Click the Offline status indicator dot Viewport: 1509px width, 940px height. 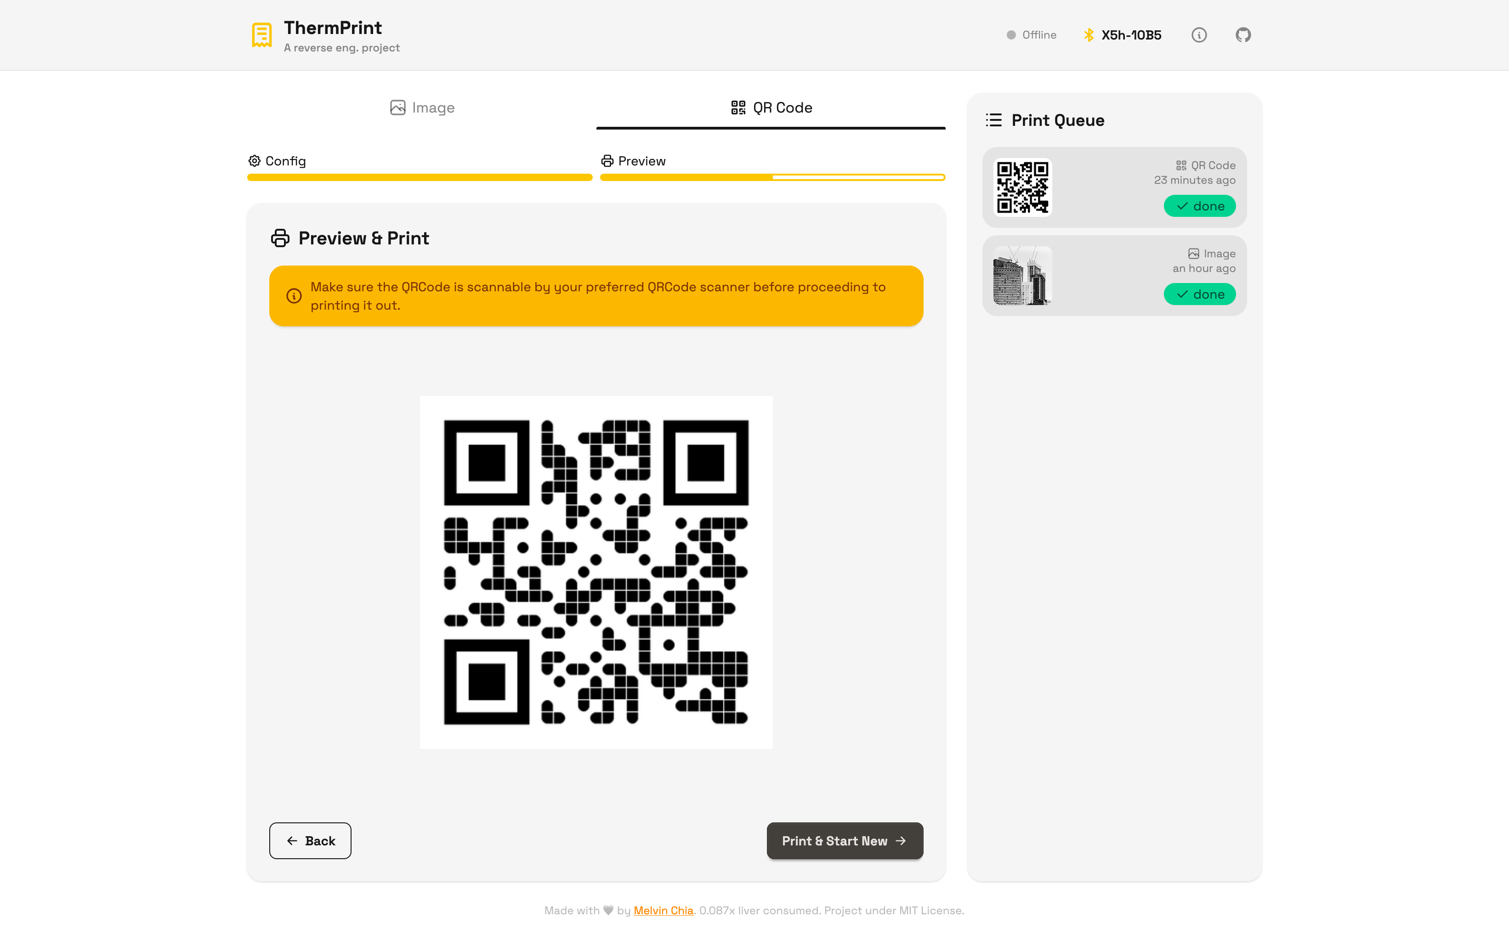point(1011,35)
